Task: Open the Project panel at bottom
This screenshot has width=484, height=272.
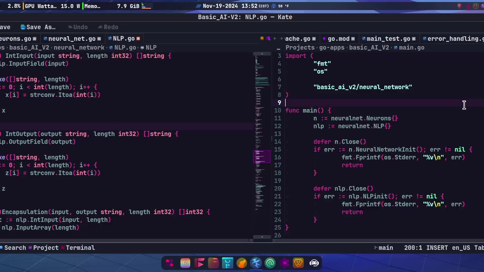Action: pyautogui.click(x=43, y=248)
